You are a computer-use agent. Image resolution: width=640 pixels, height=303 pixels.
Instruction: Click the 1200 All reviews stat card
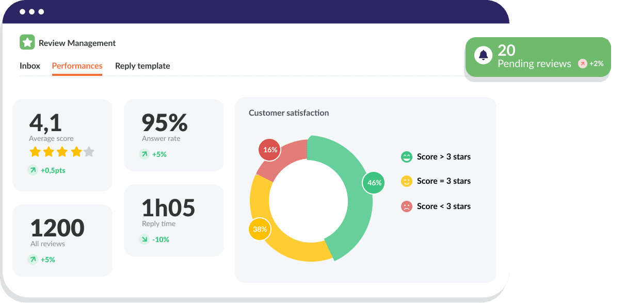coord(62,240)
